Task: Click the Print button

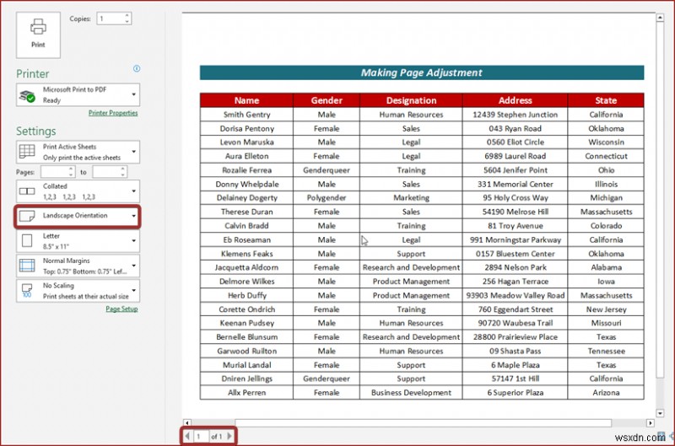Action: tap(38, 35)
